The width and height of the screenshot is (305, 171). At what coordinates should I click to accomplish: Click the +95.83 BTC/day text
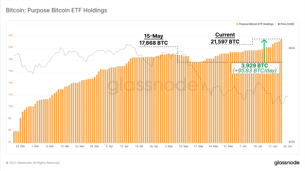[255, 71]
